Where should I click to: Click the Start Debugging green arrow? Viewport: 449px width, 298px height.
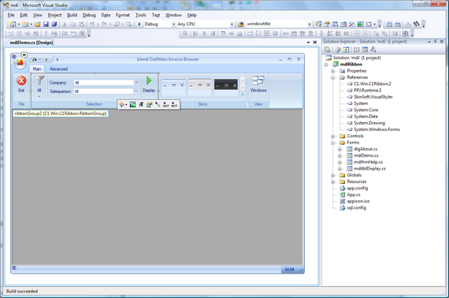[139, 24]
